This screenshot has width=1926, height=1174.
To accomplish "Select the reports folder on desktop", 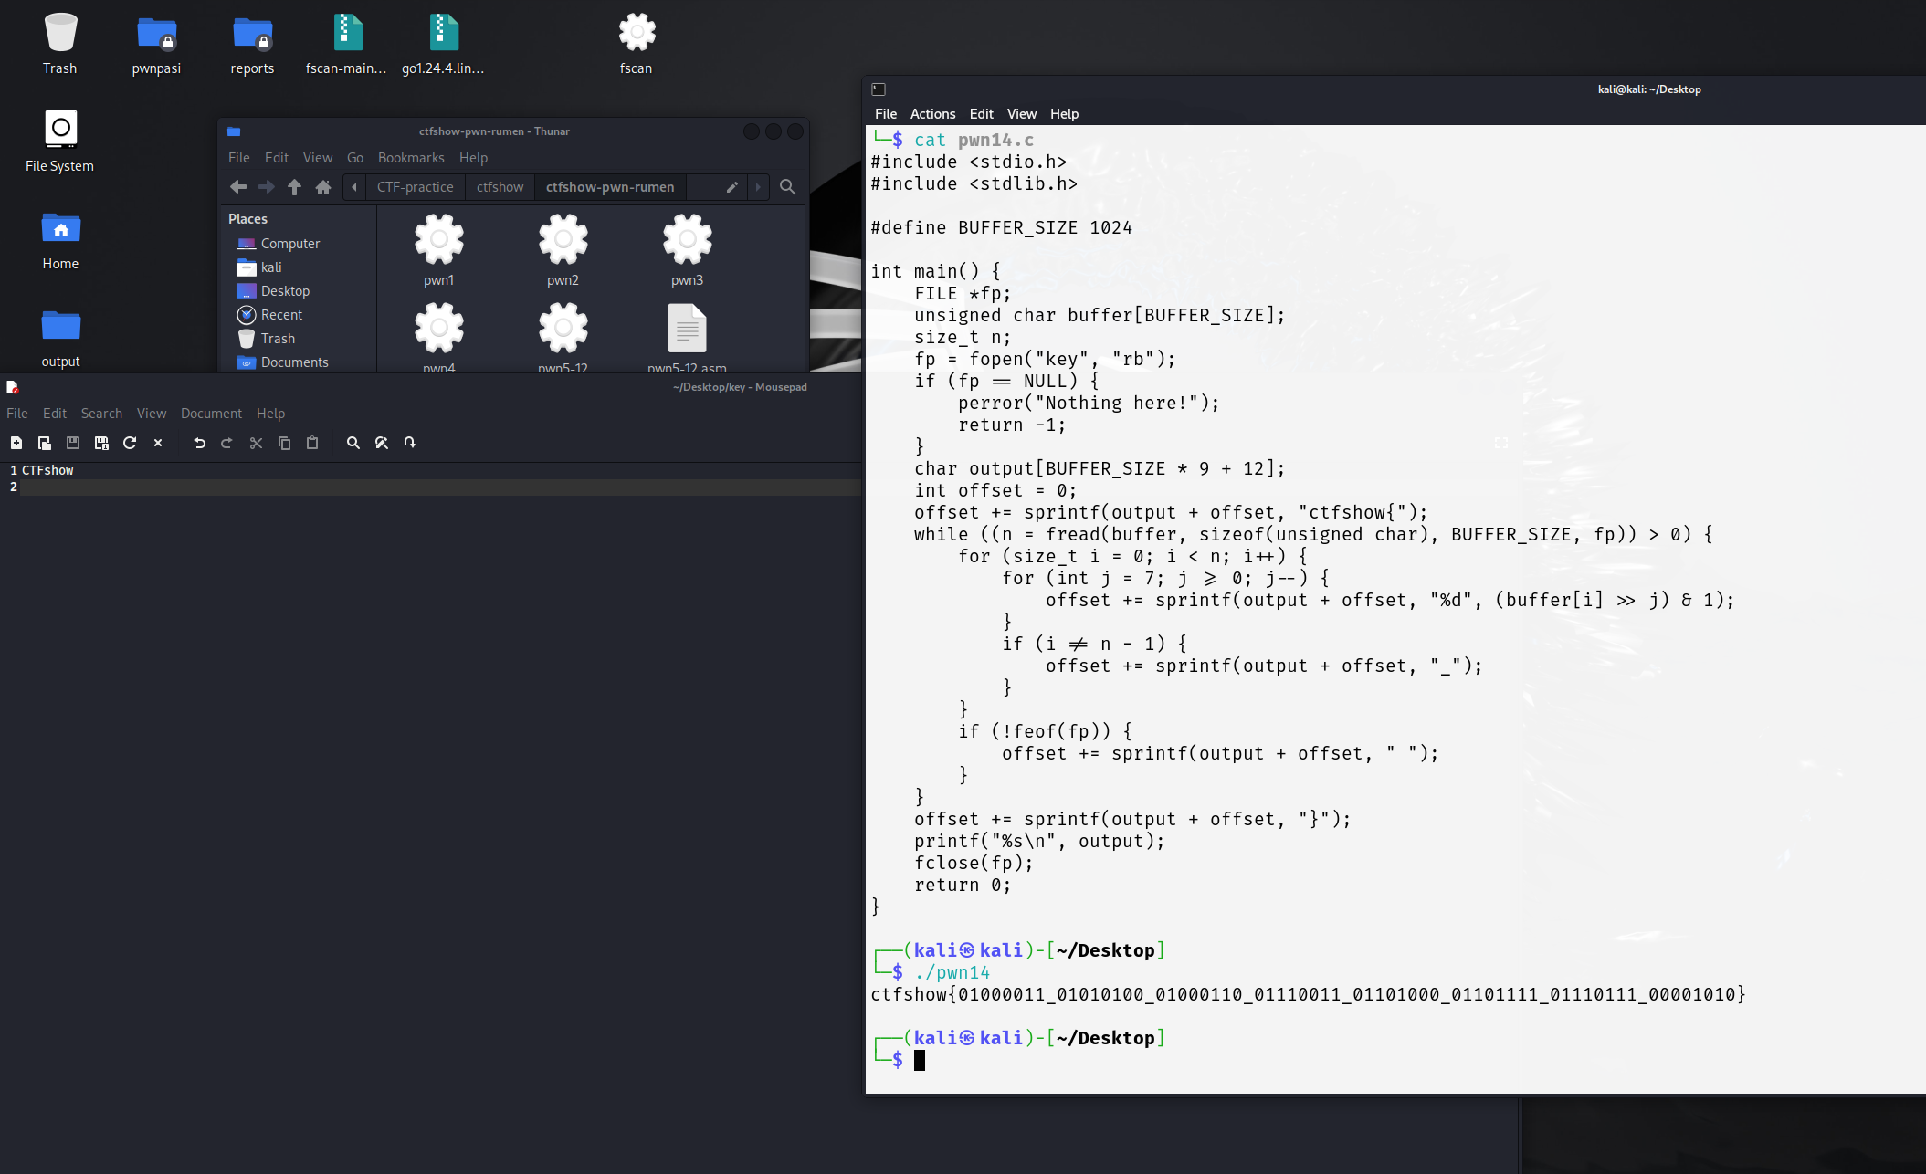I will [x=252, y=44].
